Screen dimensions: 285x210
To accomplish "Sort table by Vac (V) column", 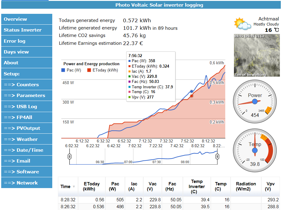I will [x=152, y=187].
